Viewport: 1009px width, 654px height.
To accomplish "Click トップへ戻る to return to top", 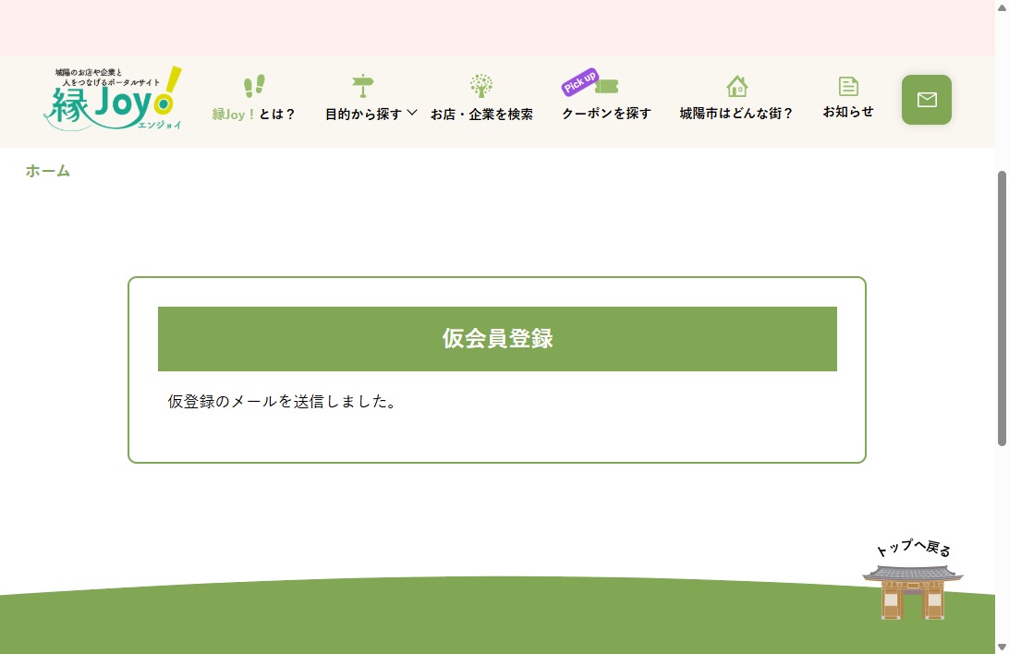I will point(911,551).
